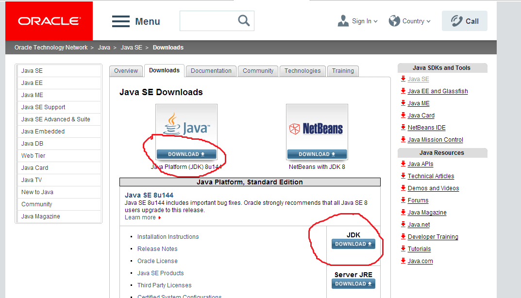Click the JDK Download button

pos(353,244)
